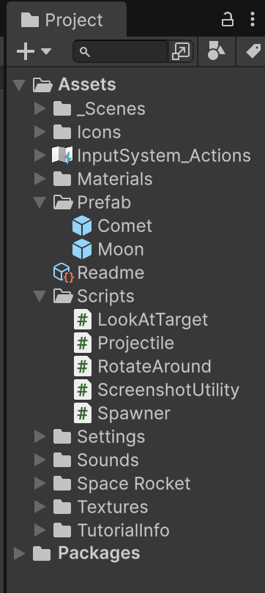Image resolution: width=265 pixels, height=593 pixels.
Task: Click the Spawner C# script icon
Action: point(83,414)
